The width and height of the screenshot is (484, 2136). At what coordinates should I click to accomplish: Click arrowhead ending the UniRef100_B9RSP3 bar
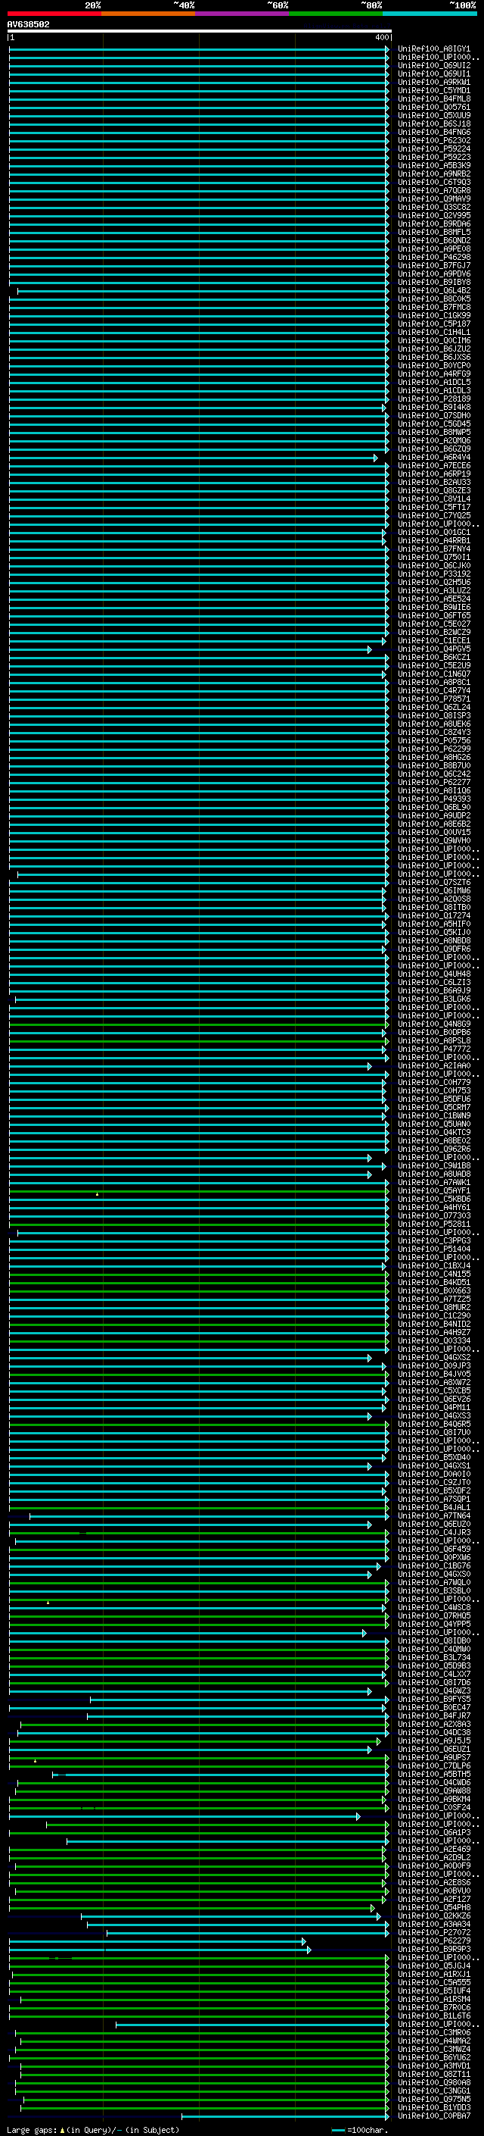pos(309,1950)
